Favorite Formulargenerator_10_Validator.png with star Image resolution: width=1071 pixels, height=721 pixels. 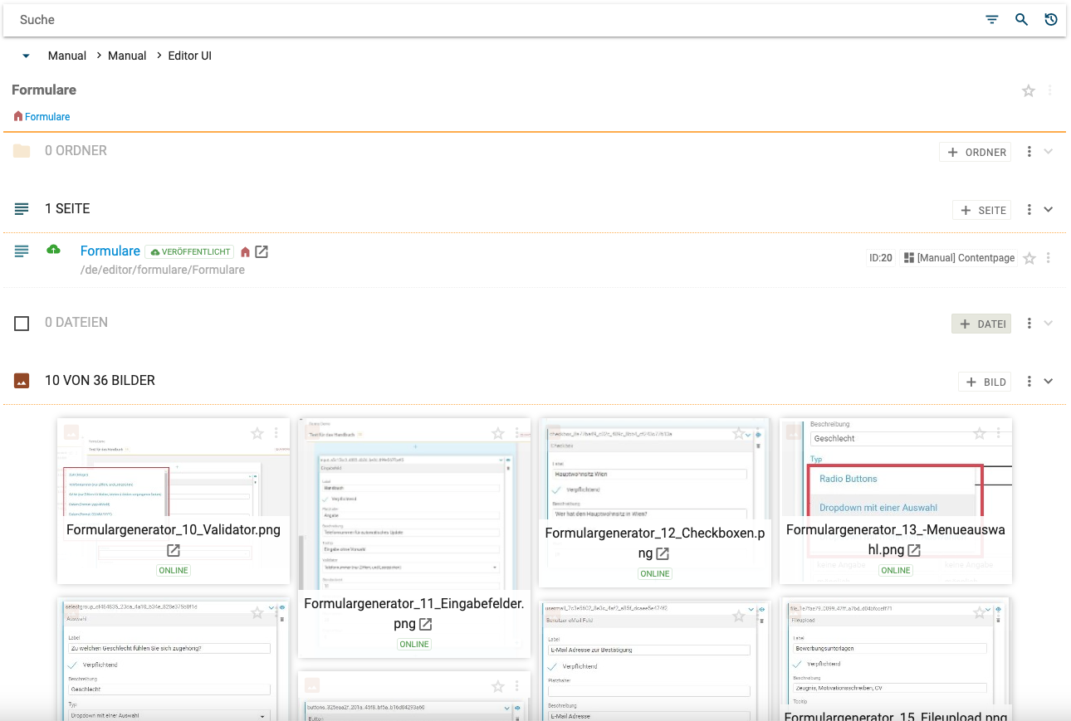coord(257,433)
